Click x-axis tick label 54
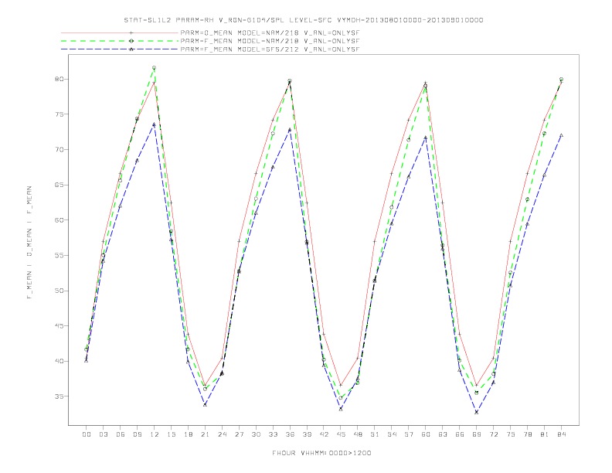Viewport: 612px width, 473px height. click(392, 434)
